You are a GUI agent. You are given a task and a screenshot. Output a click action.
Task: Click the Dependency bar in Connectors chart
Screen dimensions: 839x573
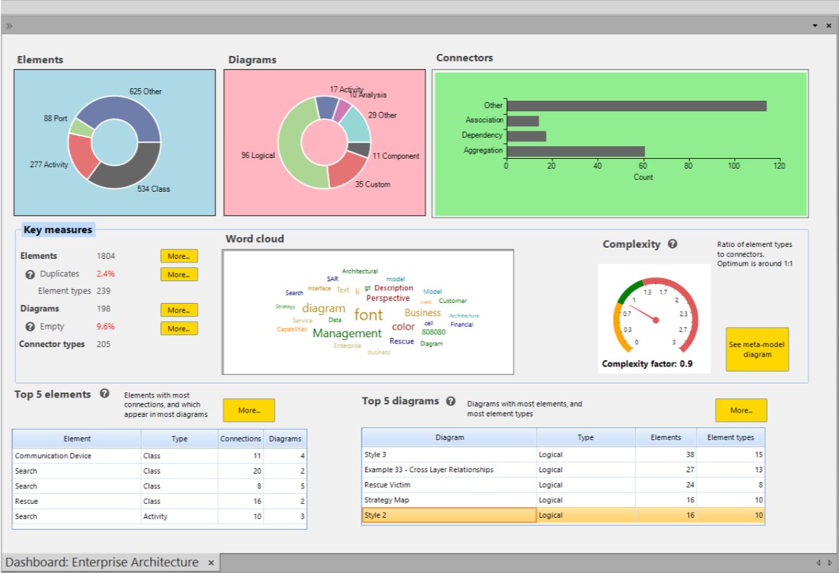(x=526, y=136)
